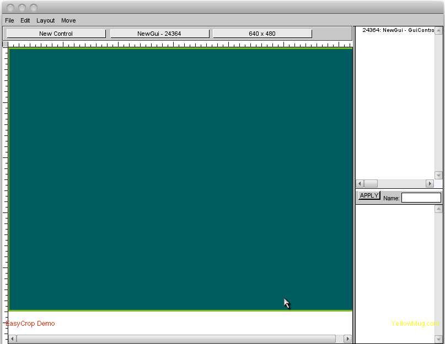Click the window's red close button
Screen dimensions: 445x344
(x=10, y=7)
